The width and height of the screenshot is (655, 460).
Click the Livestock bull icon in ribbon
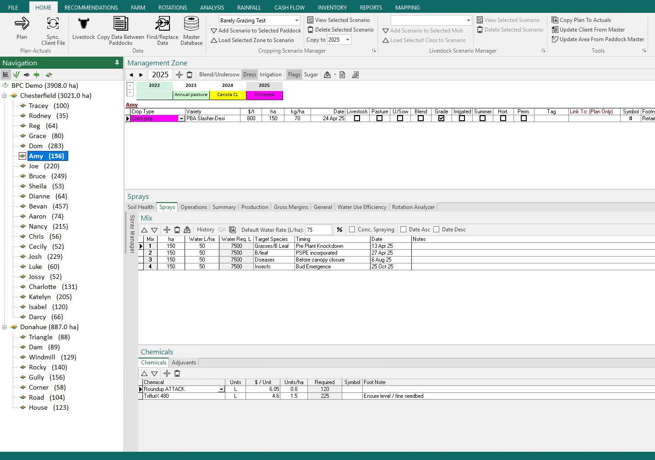(83, 24)
